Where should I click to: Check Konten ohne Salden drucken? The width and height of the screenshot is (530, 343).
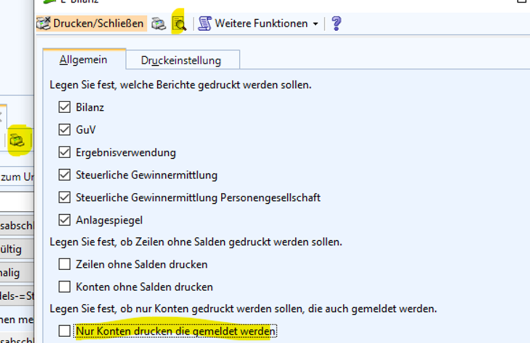[64, 286]
